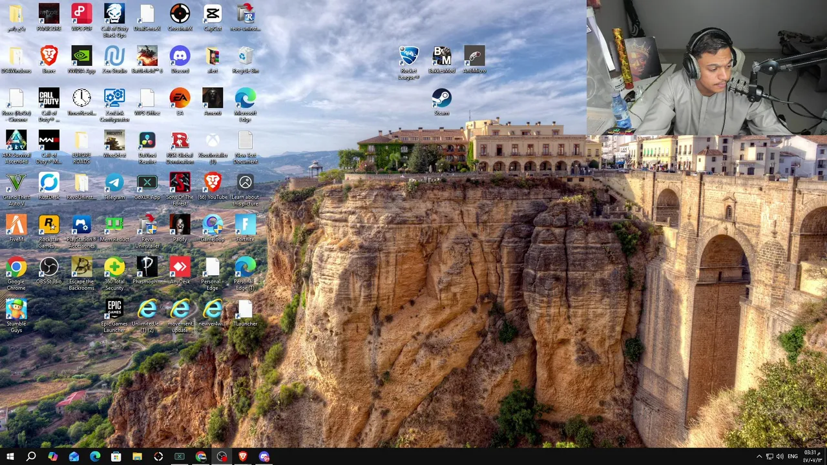Viewport: 827px width, 465px height.
Task: Open CapCut video editor shortcut
Action: click(x=213, y=17)
